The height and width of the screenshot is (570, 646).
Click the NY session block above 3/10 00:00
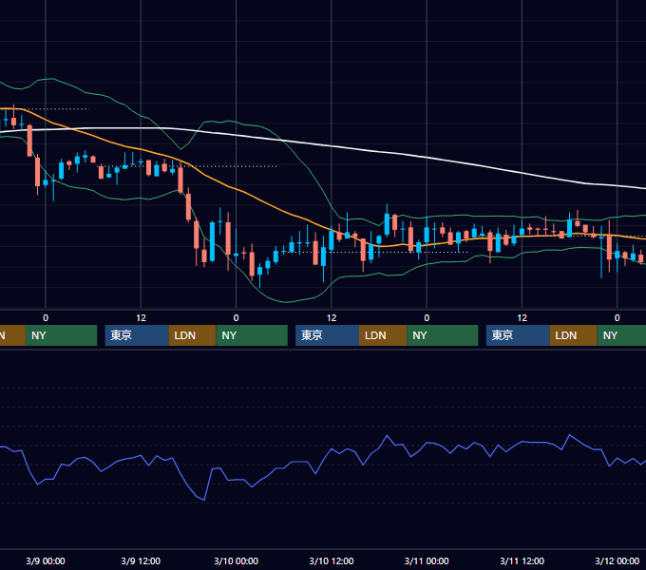tap(252, 335)
